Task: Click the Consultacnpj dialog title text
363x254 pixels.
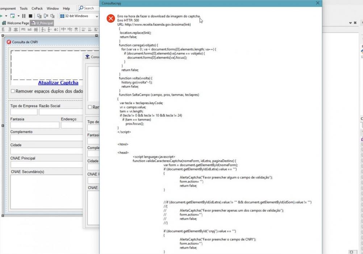Action: click(111, 3)
